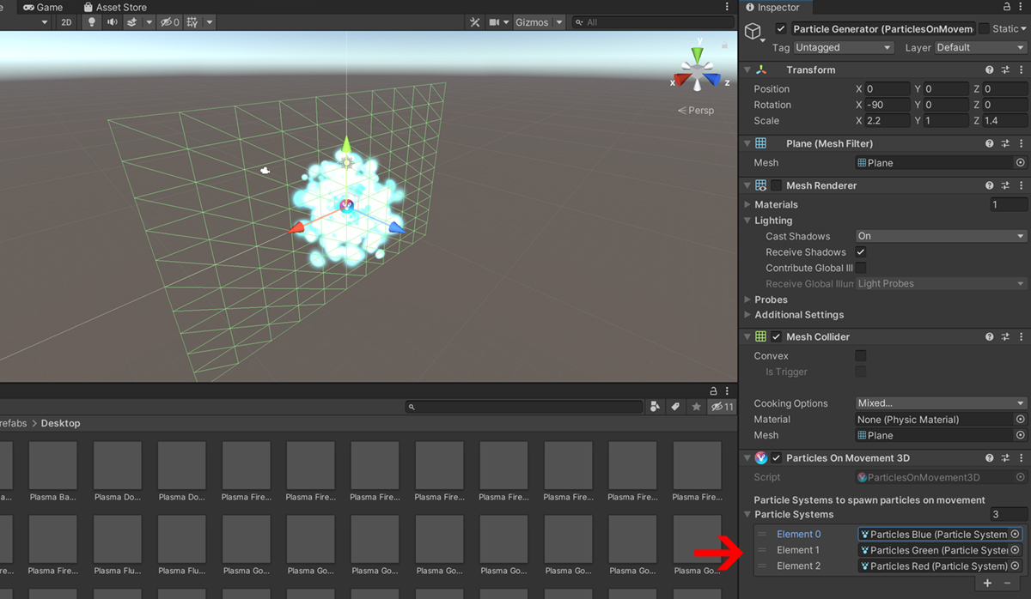Open Transform component help icon
This screenshot has height=599, width=1031.
point(990,70)
